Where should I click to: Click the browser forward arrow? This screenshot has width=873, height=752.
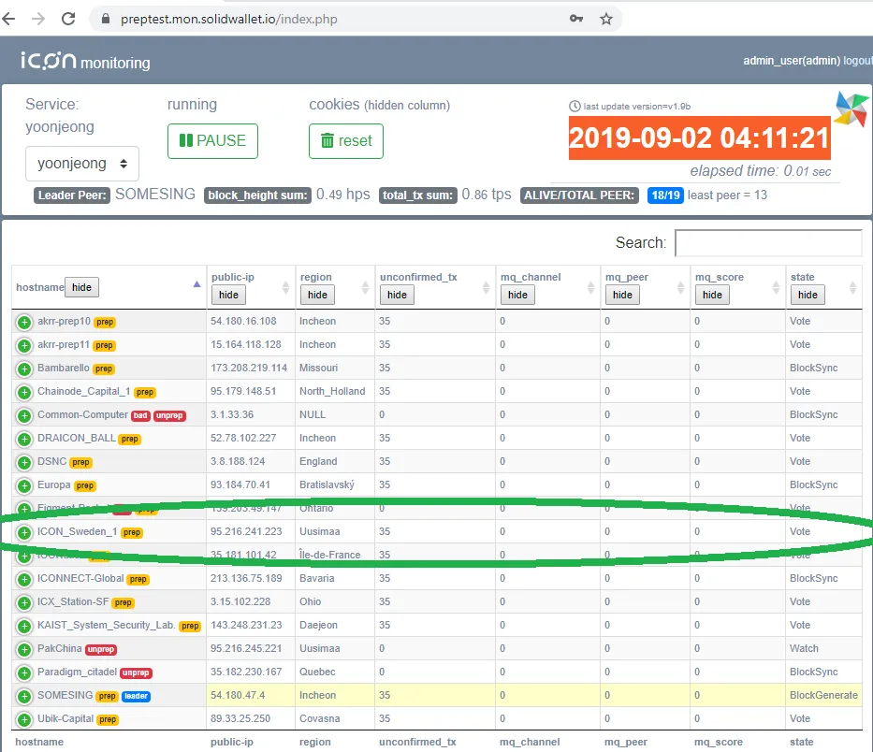[38, 19]
